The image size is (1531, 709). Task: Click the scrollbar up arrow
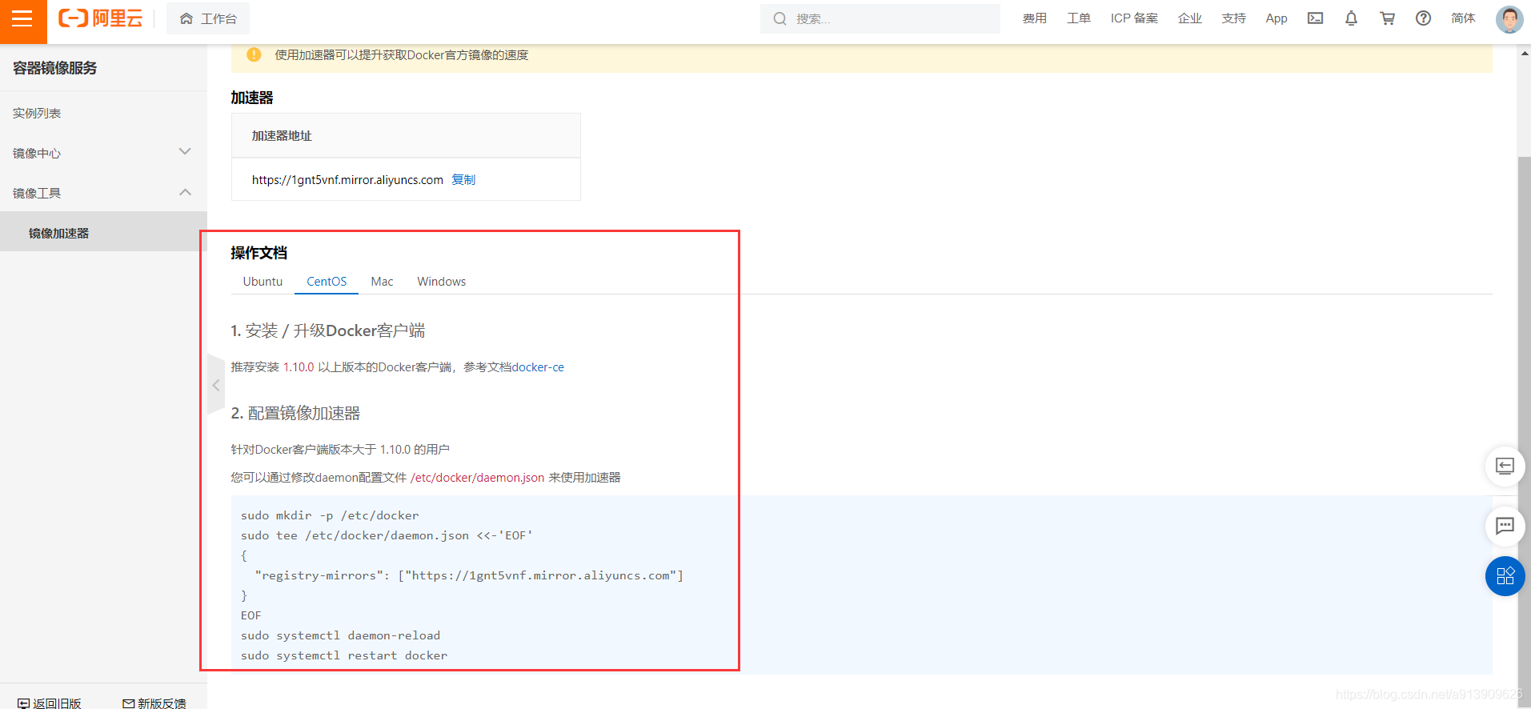(1524, 53)
